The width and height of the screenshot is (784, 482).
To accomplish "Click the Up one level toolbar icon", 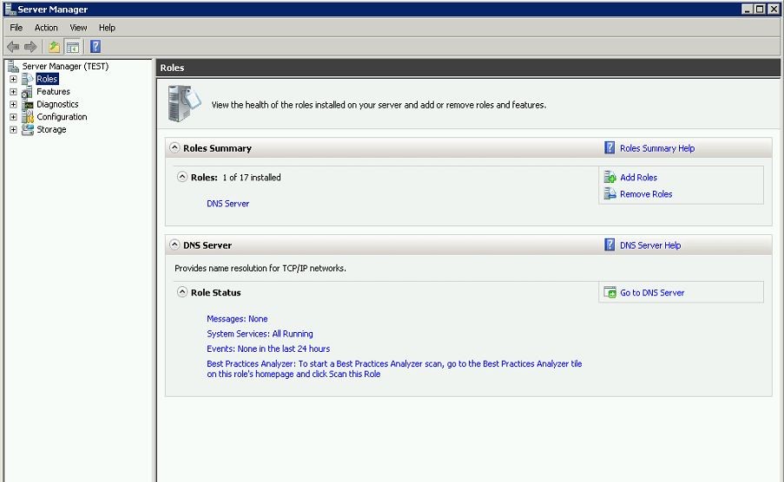I will click(54, 47).
